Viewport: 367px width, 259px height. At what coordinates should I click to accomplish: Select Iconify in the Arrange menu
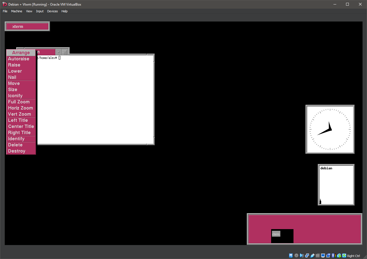(16, 96)
